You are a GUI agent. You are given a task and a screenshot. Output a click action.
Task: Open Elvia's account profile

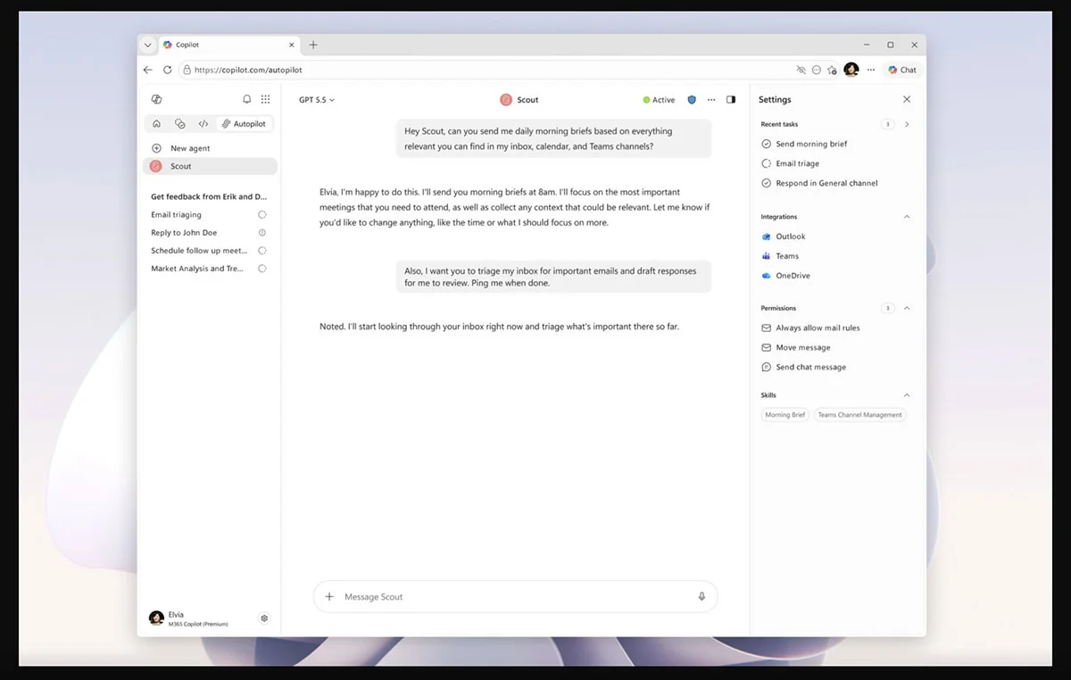(x=189, y=618)
